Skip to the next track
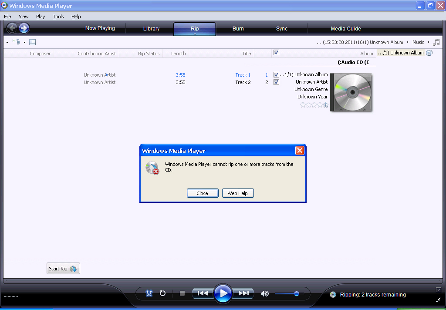This screenshot has height=310, width=446. point(243,293)
